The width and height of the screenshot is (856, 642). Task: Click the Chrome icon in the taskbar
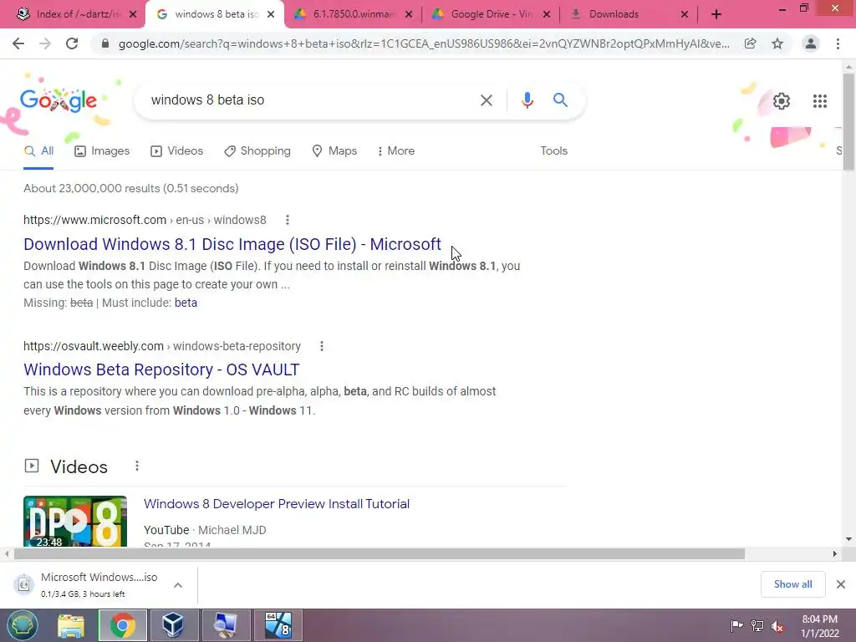(122, 625)
